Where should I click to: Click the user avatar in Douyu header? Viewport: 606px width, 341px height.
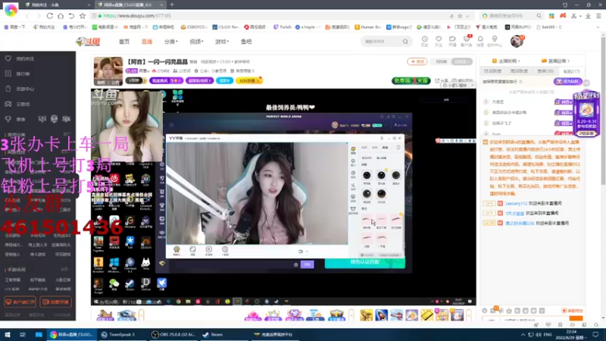point(517,41)
